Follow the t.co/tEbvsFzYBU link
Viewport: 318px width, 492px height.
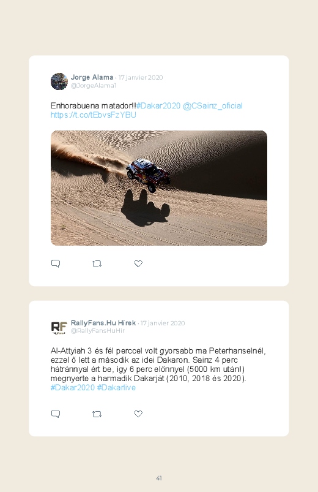(94, 115)
